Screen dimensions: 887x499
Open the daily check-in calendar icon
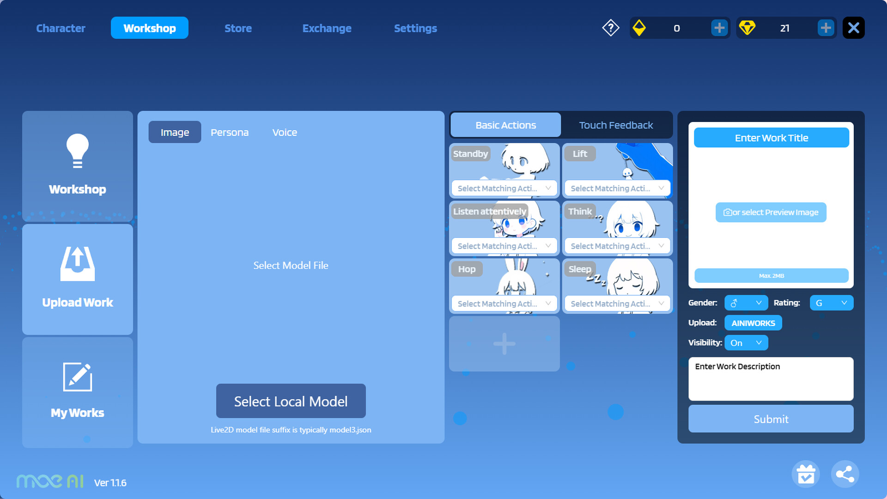coord(806,474)
